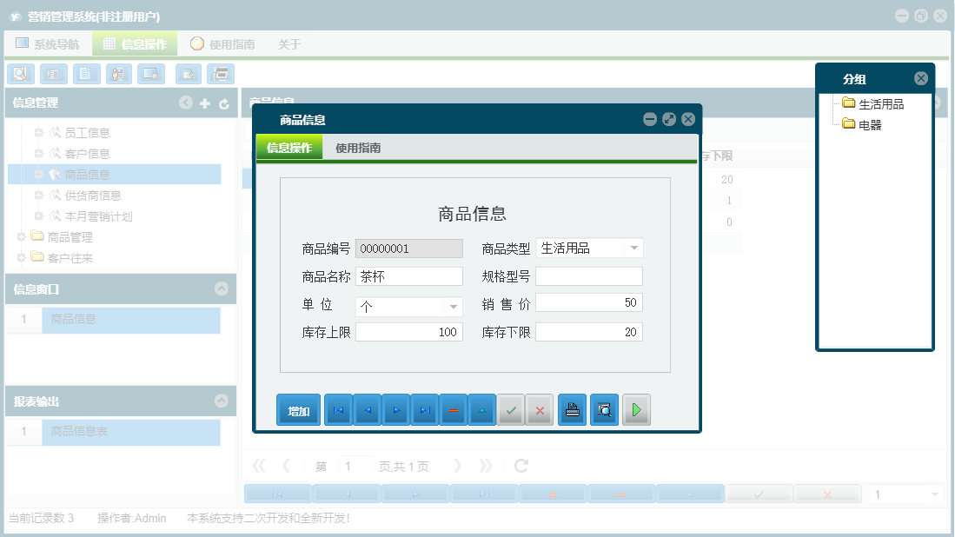The width and height of the screenshot is (955, 537).
Task: Collapse the 信息窗口 panel
Action: pos(222,289)
